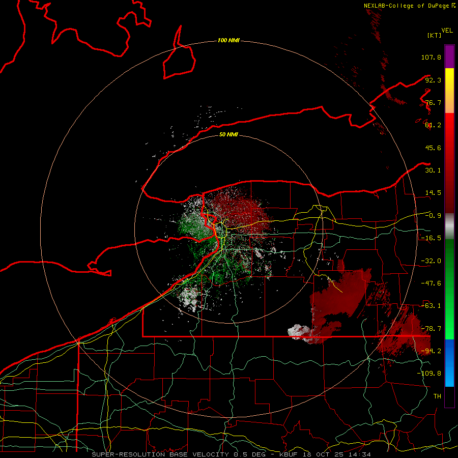Click the 100 NMI range ring label
Screen dimensions: 458x458
(228, 40)
